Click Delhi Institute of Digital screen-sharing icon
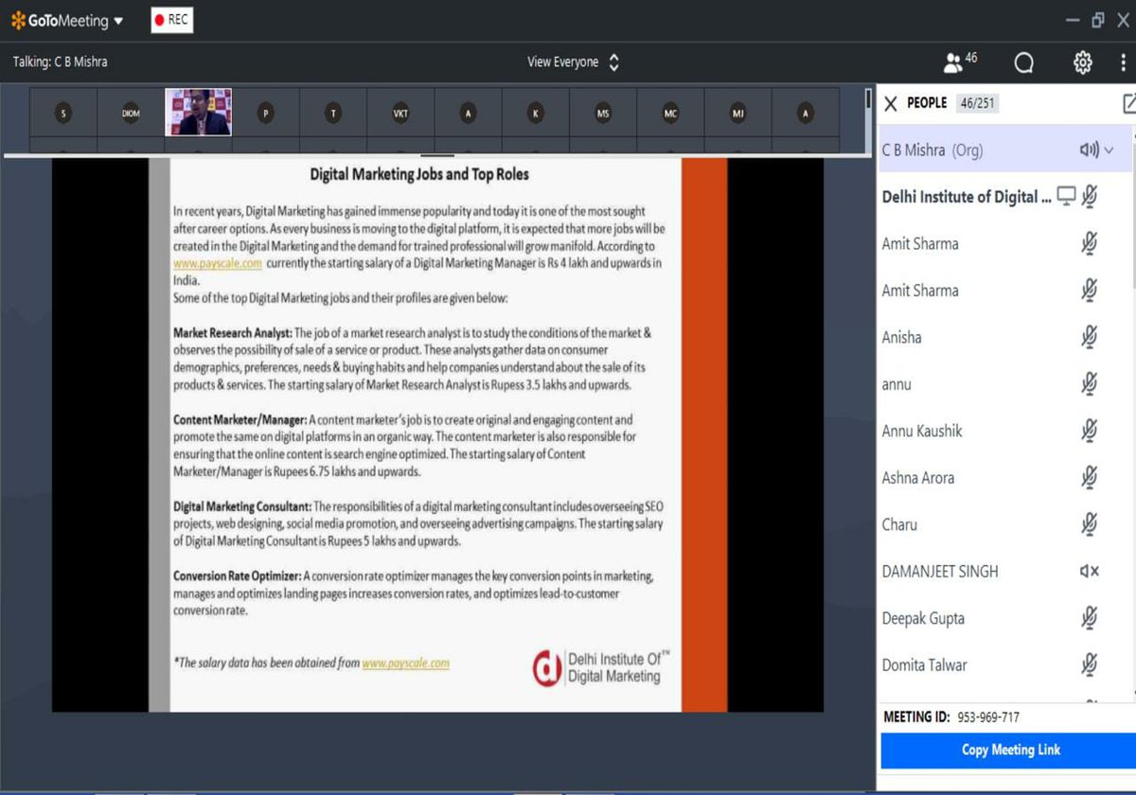Viewport: 1136px width, 795px height. click(1067, 197)
